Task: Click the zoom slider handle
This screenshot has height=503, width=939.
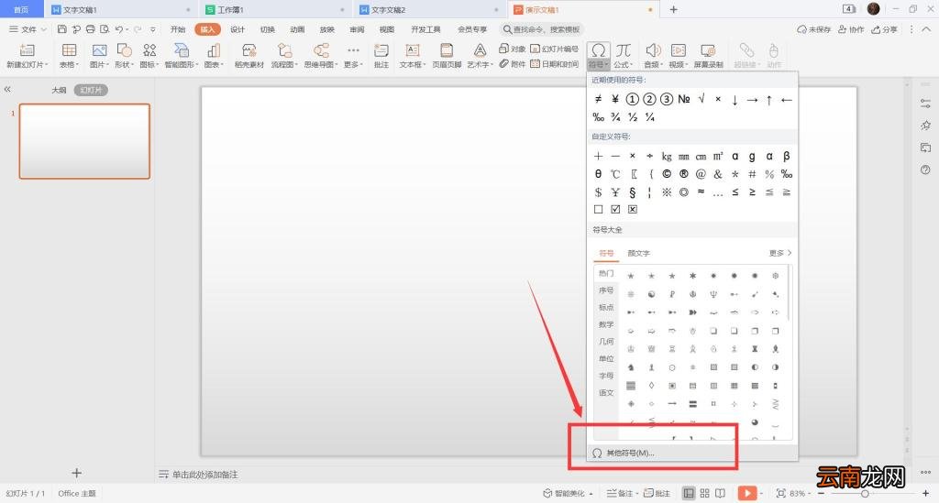Action: coord(865,494)
